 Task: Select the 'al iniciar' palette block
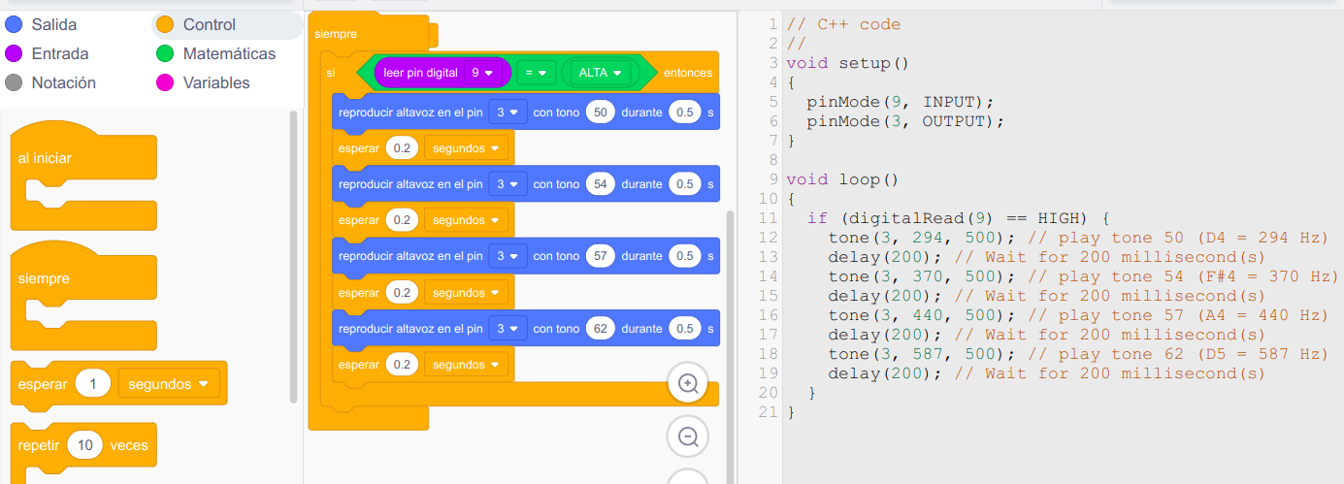pyautogui.click(x=45, y=158)
